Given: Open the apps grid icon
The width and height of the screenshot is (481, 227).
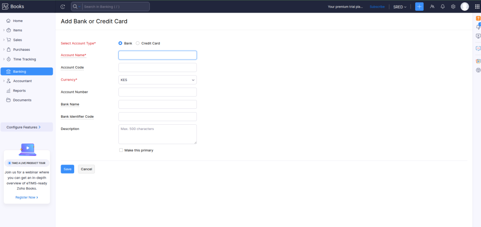Looking at the screenshot, I should (x=477, y=7).
